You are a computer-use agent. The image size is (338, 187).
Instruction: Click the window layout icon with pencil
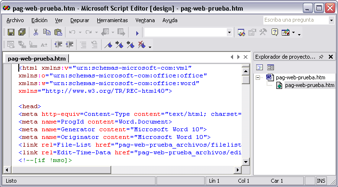click(x=286, y=33)
